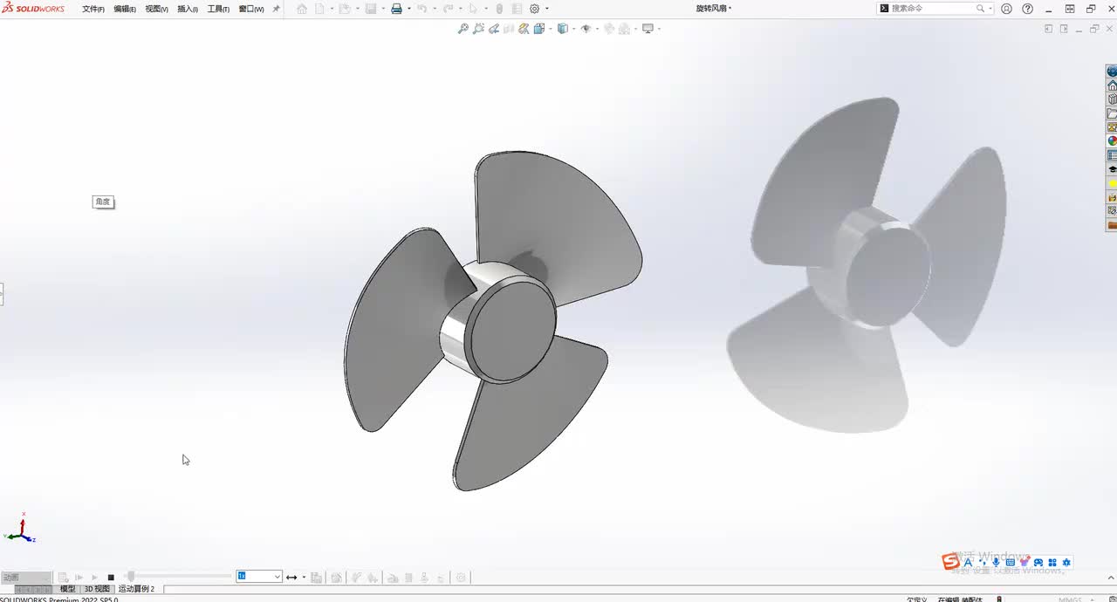The image size is (1117, 602).
Task: Click the Play button
Action: tap(95, 578)
